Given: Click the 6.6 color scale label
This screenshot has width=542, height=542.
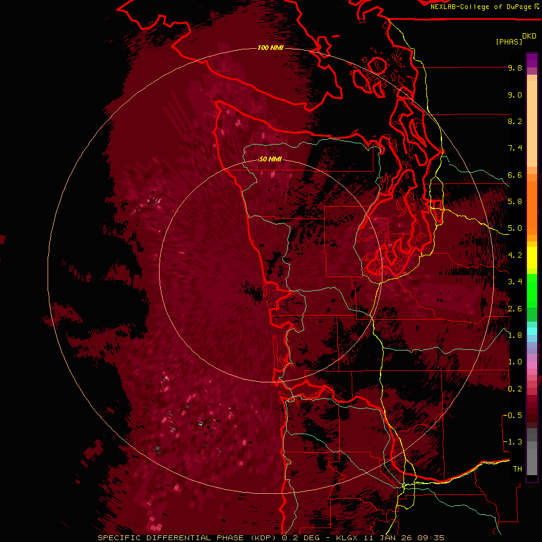Looking at the screenshot, I should [515, 175].
